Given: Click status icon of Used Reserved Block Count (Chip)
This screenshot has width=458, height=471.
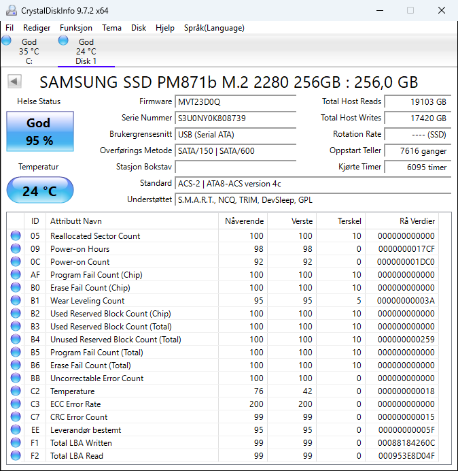Looking at the screenshot, I should [16, 313].
